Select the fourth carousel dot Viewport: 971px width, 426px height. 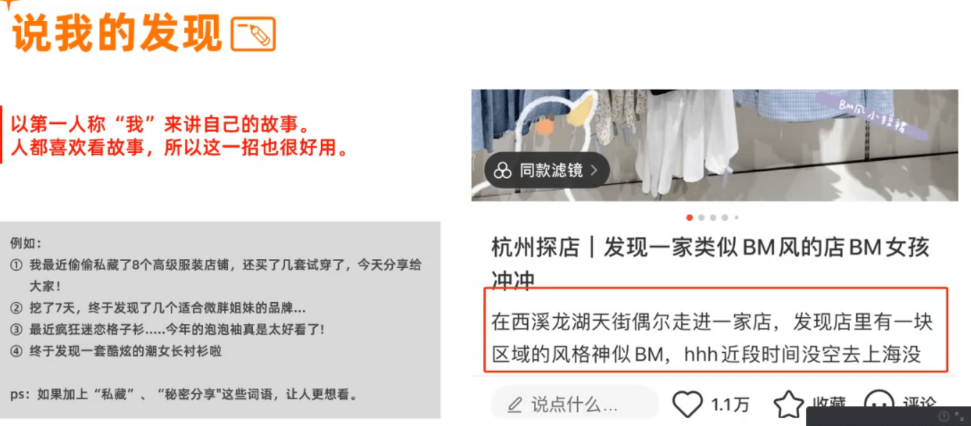pyautogui.click(x=725, y=218)
